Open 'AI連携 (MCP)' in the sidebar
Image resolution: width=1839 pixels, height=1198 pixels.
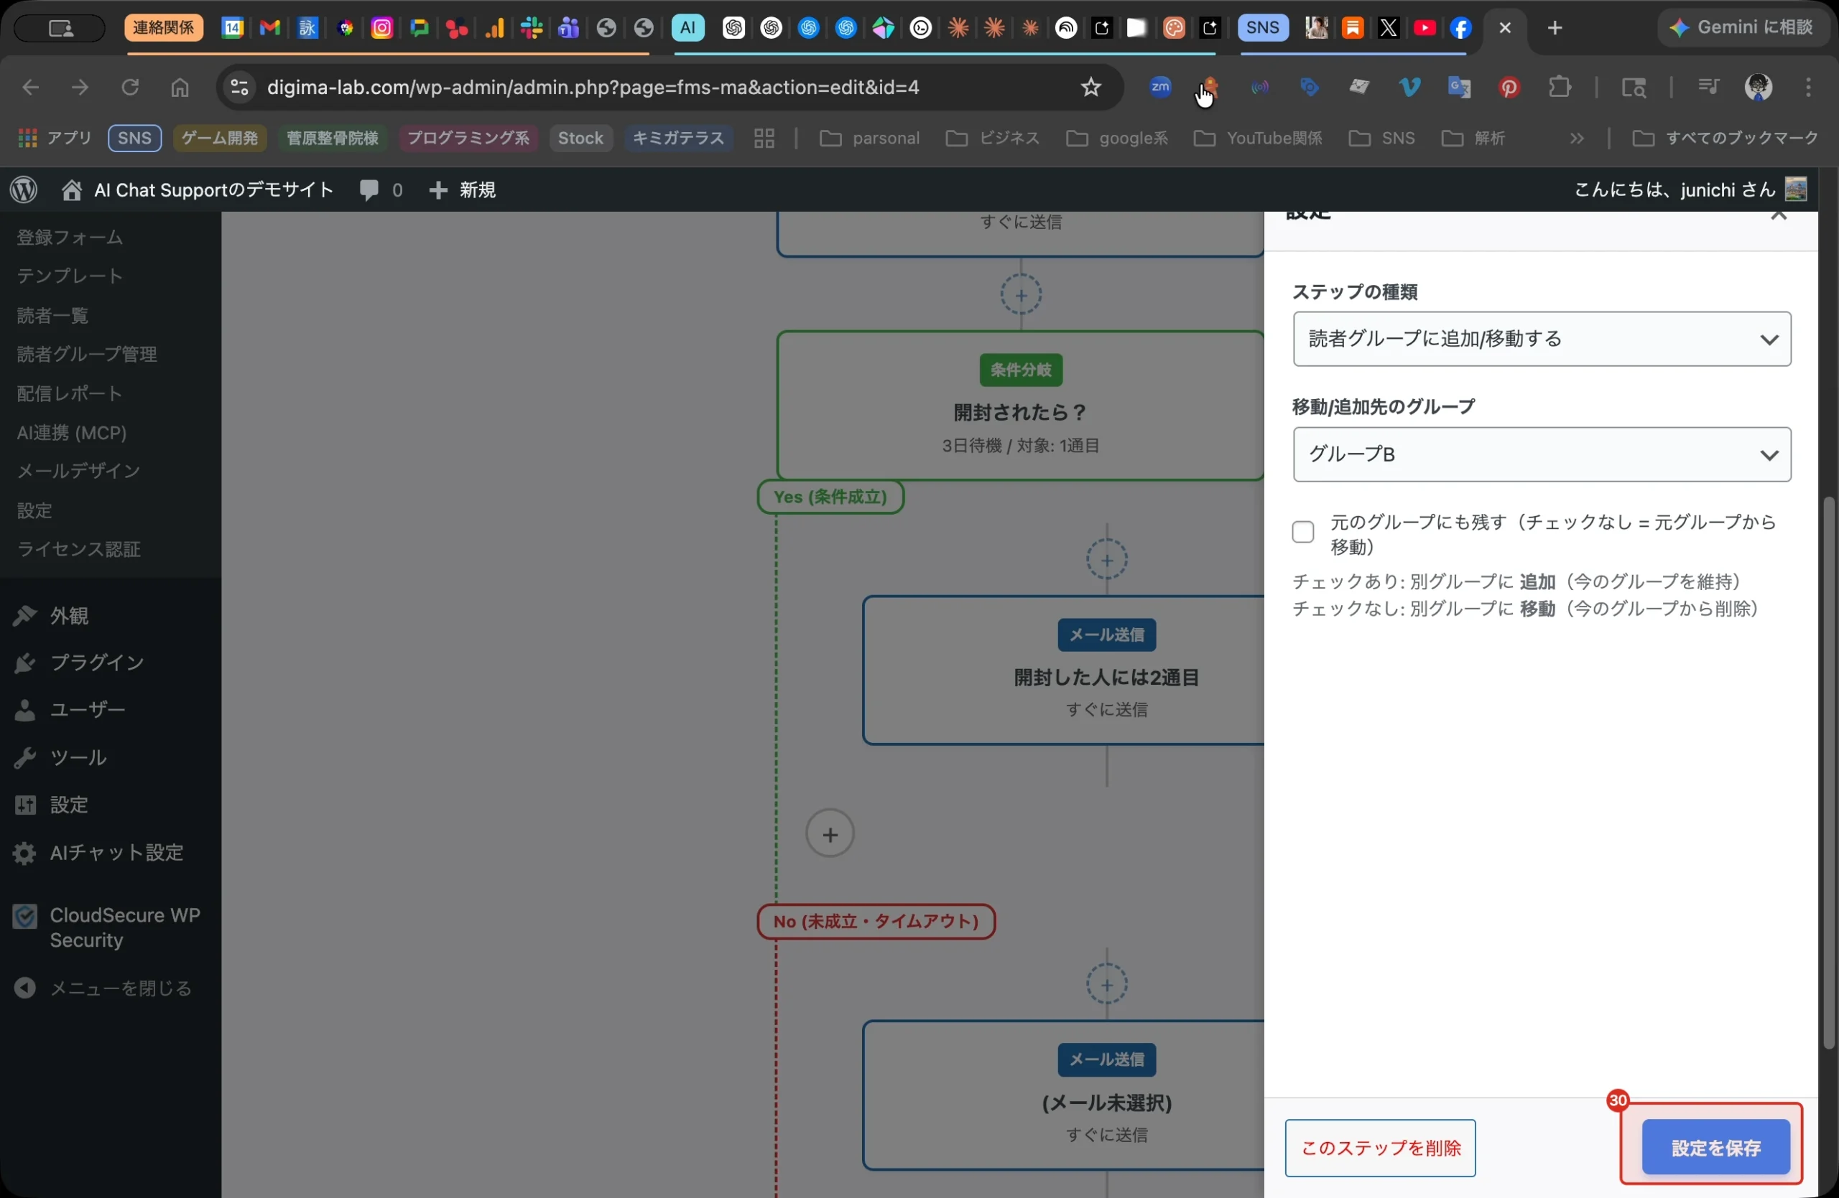coord(72,433)
